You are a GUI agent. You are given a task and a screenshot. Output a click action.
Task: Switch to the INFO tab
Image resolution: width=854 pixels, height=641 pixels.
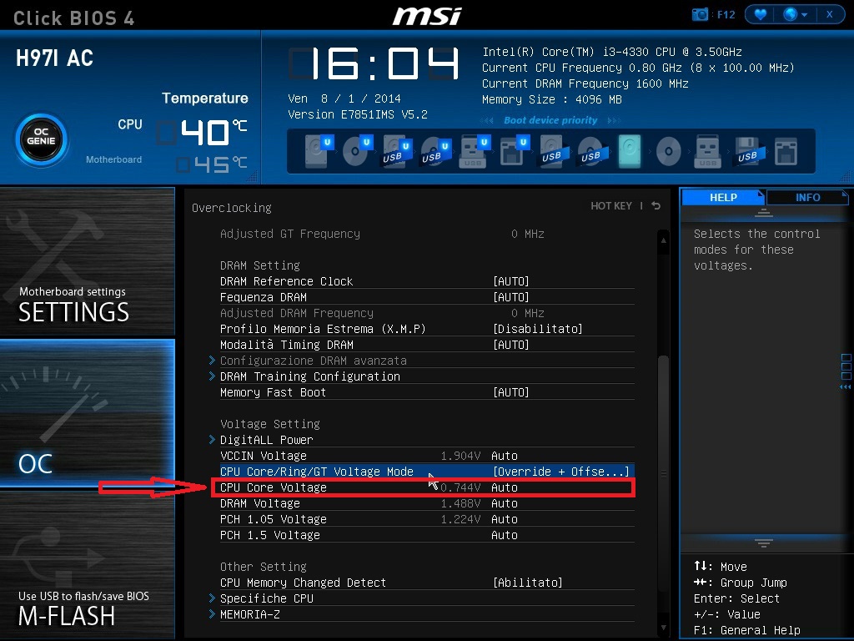(x=807, y=197)
